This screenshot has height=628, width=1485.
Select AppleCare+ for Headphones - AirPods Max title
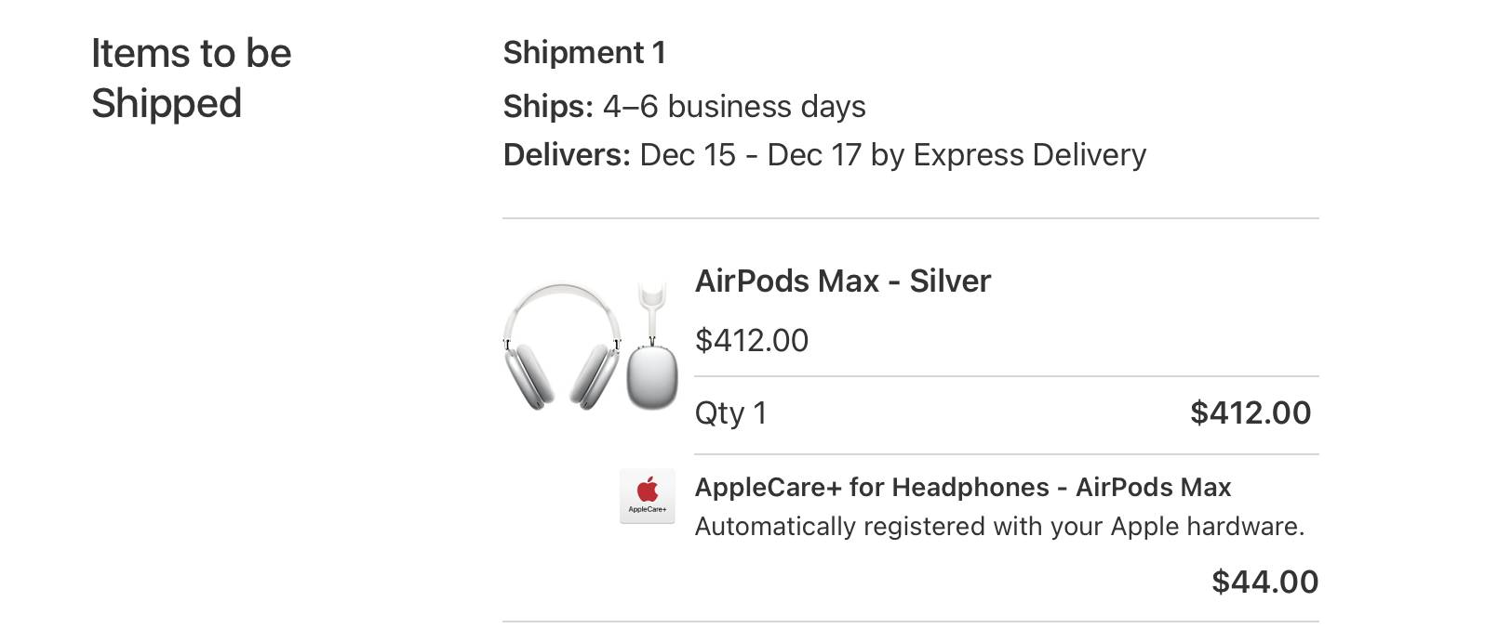[x=962, y=487]
